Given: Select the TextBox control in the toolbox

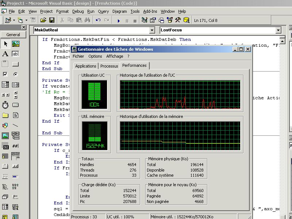Looking at the screenshot, I should pyautogui.click(x=15, y=54).
